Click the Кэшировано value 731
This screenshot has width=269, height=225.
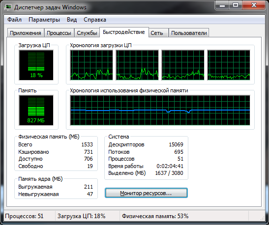89,152
